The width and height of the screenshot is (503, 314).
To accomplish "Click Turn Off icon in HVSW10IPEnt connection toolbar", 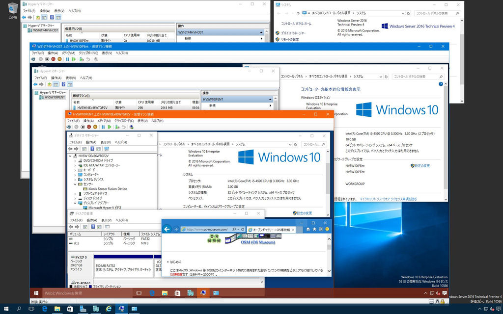I will pyautogui.click(x=47, y=59).
